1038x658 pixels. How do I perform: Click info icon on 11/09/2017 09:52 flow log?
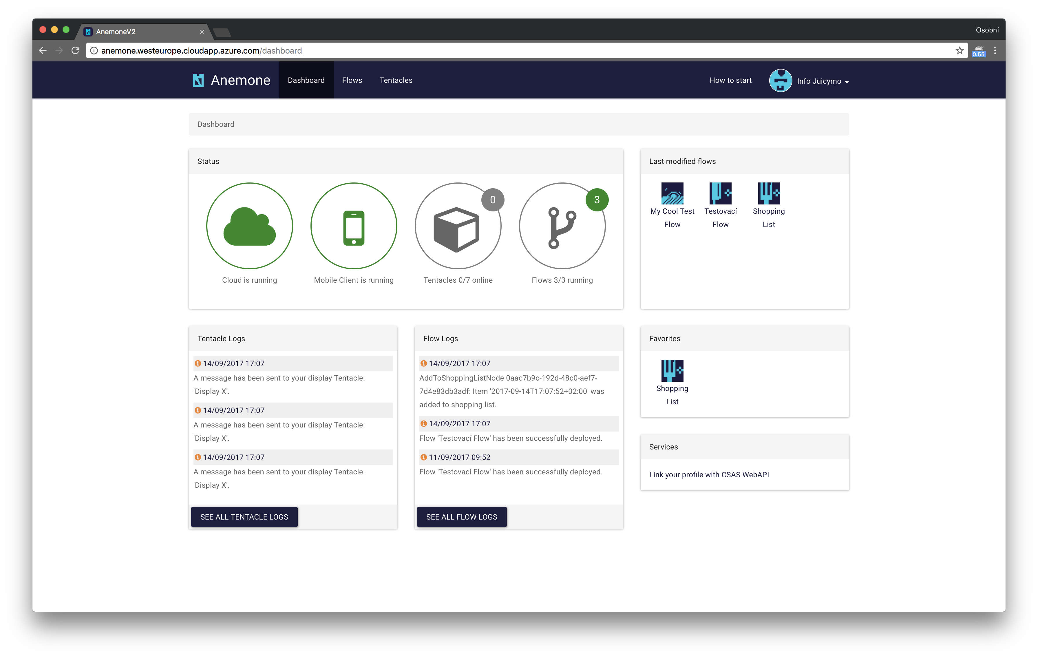point(423,457)
